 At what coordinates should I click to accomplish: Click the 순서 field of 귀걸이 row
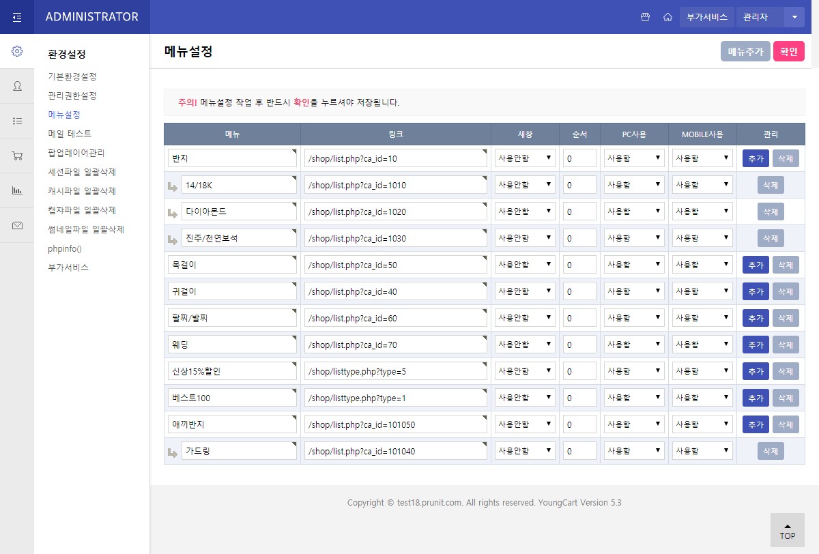(579, 291)
